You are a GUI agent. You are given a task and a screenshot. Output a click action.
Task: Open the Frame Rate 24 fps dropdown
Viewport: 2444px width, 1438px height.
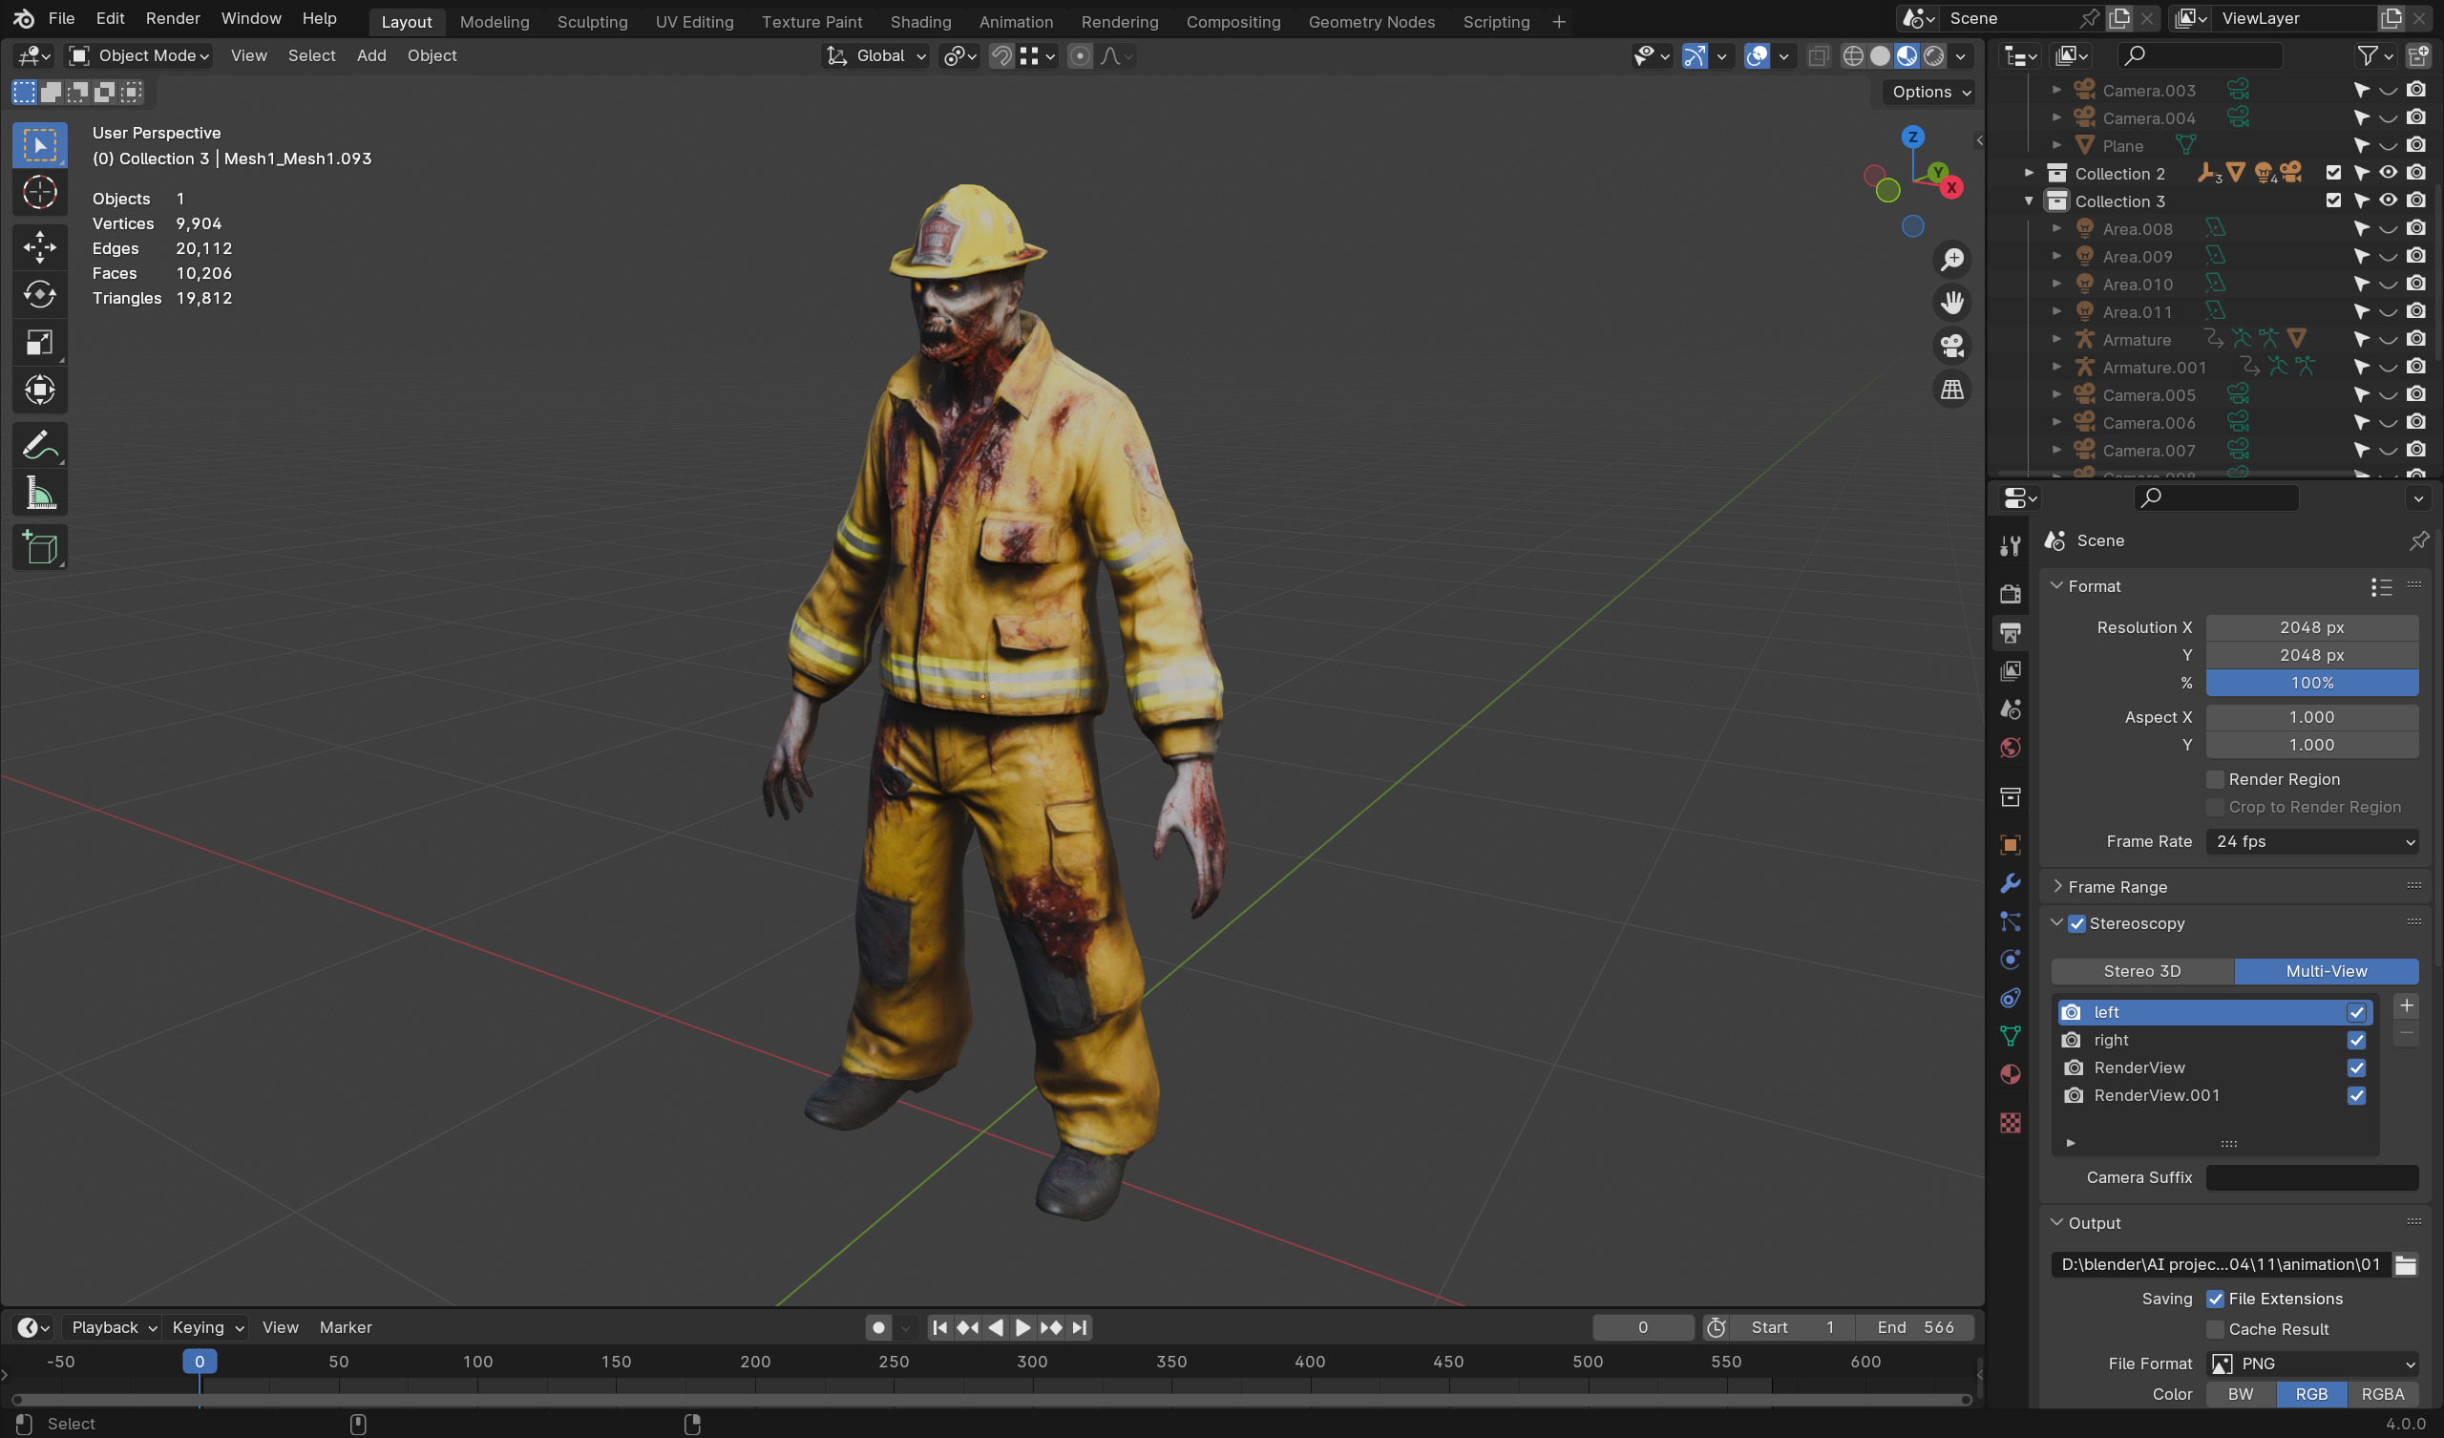pos(2312,842)
